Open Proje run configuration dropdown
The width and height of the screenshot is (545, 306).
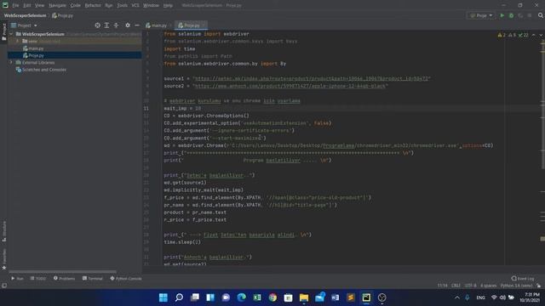481,15
